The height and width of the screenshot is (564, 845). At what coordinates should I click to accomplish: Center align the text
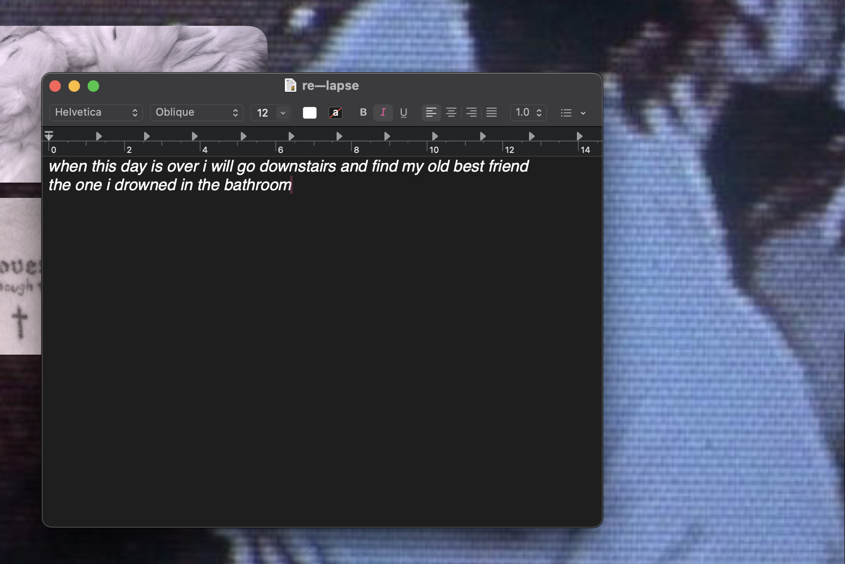tap(451, 112)
